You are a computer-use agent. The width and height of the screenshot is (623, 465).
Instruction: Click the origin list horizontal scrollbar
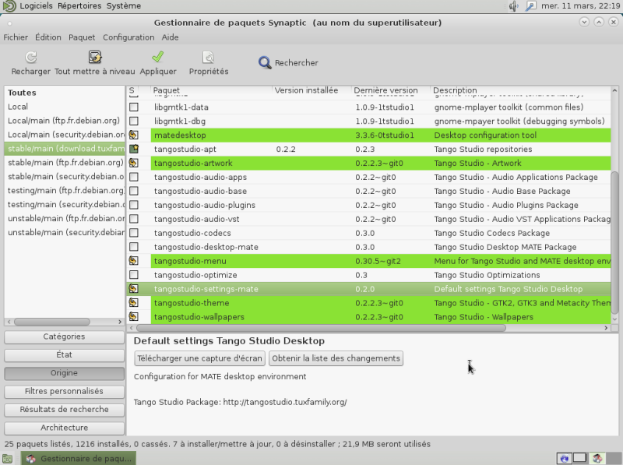click(x=52, y=322)
